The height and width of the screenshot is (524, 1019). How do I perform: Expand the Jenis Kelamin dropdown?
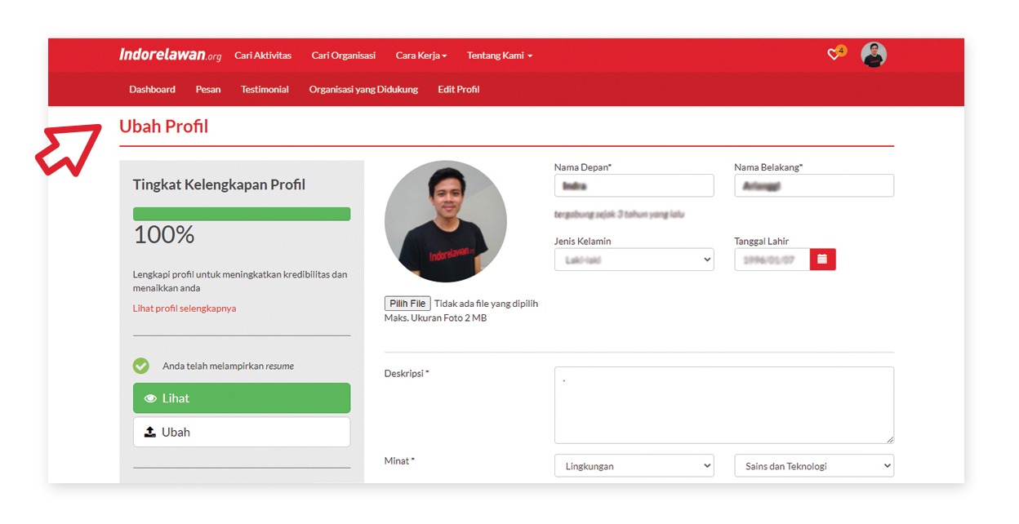[634, 260]
